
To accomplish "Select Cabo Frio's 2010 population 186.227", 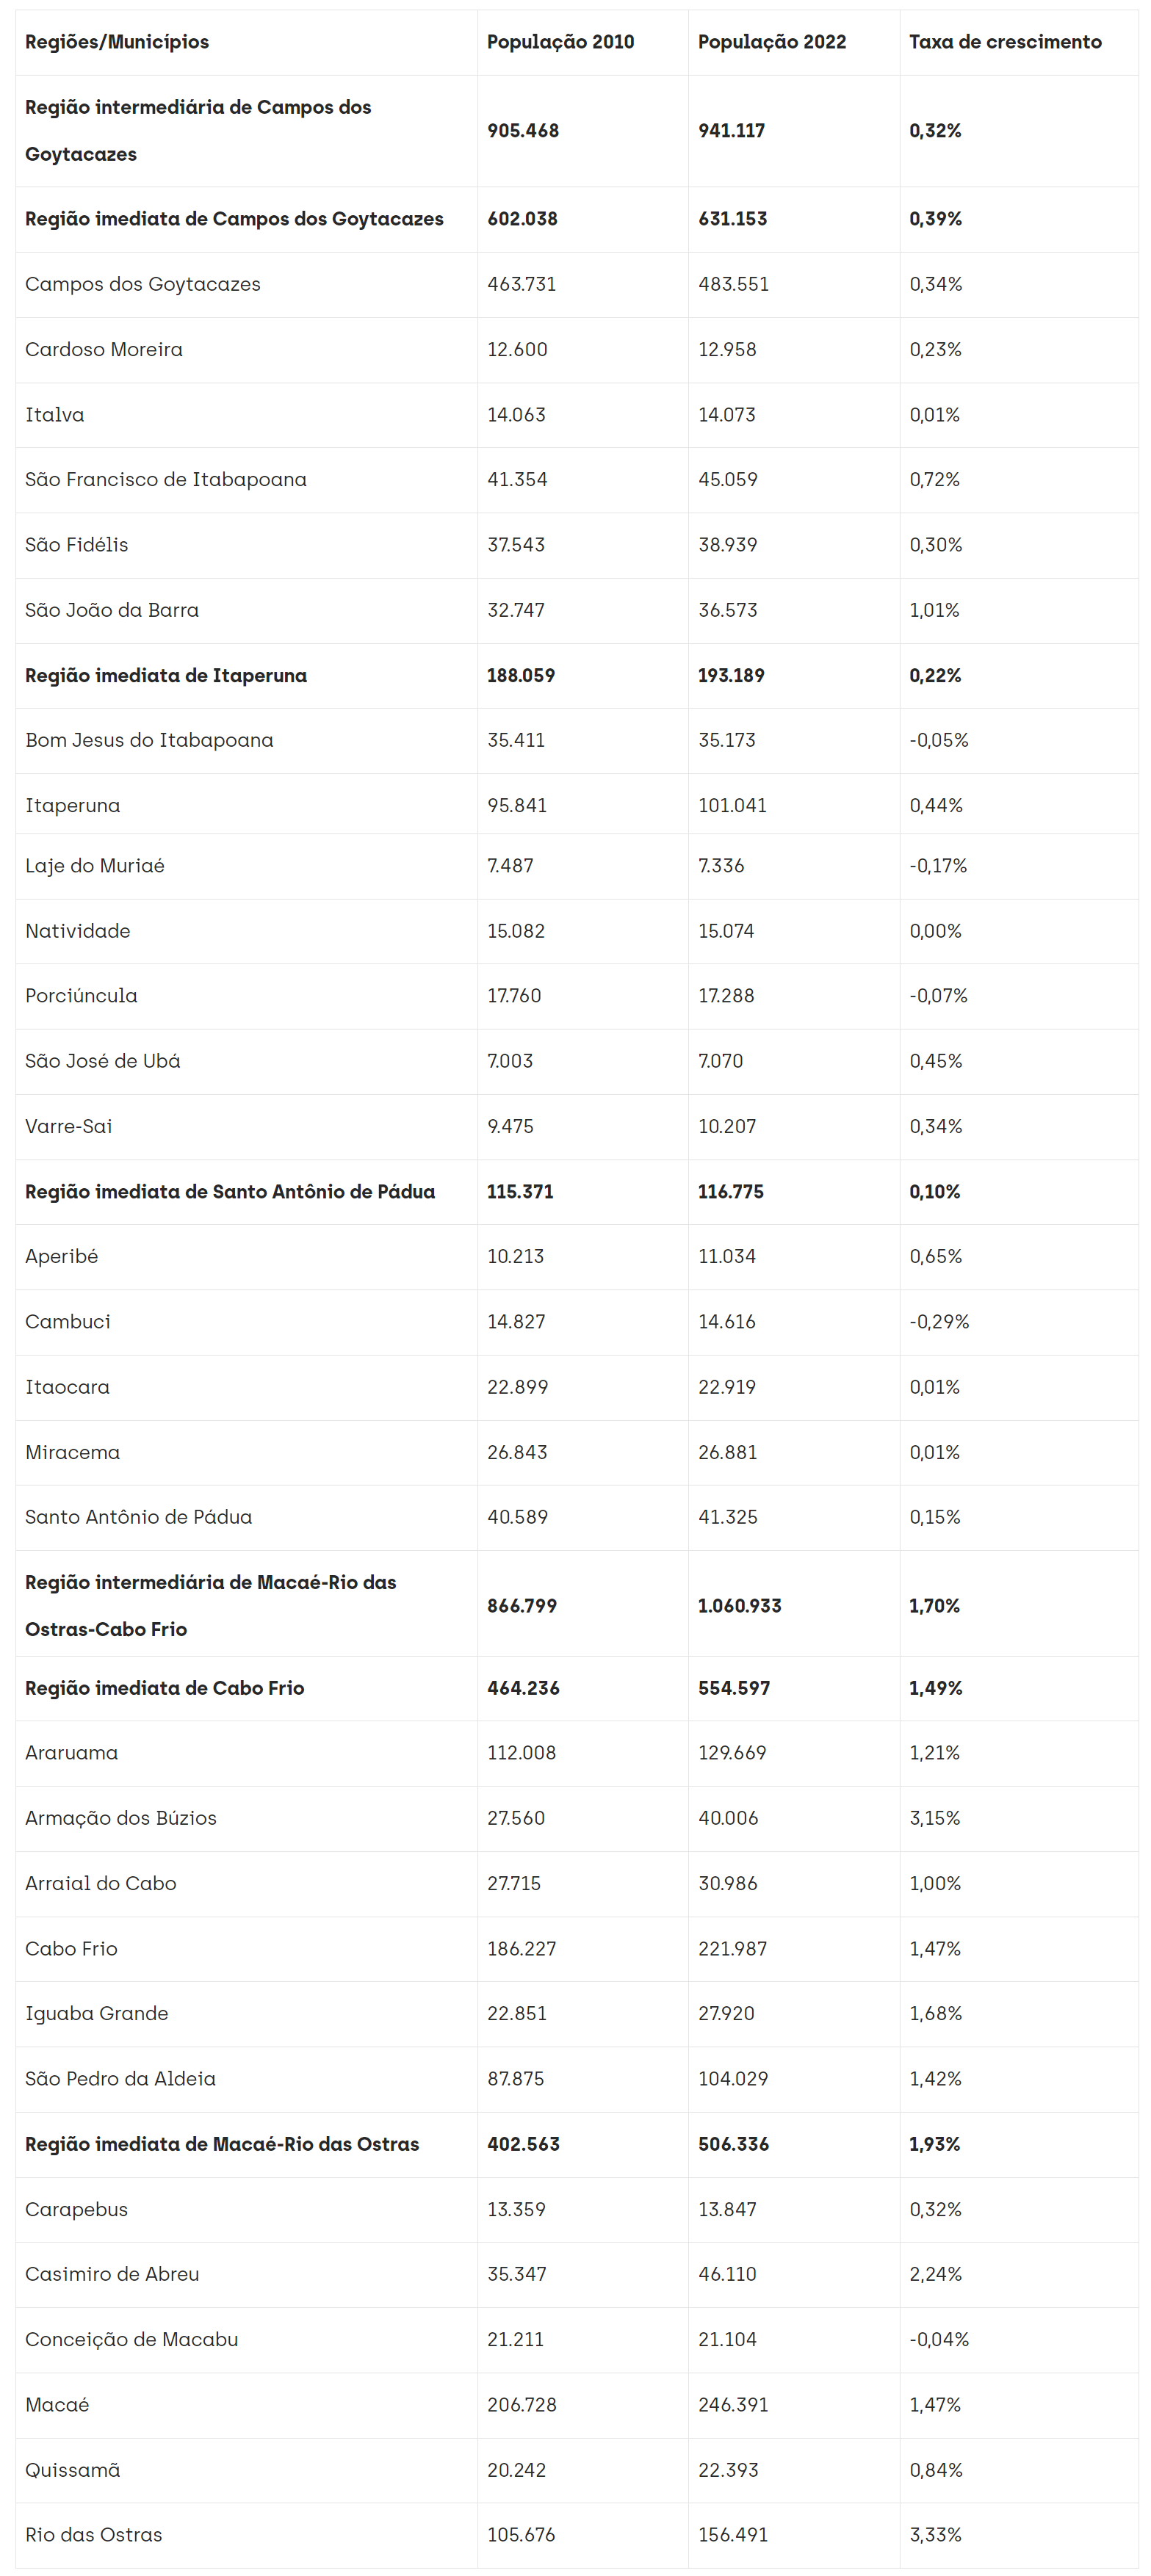I will [521, 1948].
